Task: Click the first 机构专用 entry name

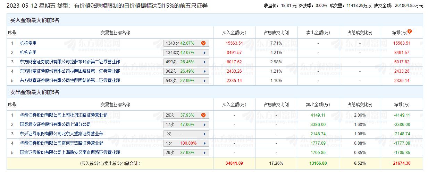Action: click(28, 43)
